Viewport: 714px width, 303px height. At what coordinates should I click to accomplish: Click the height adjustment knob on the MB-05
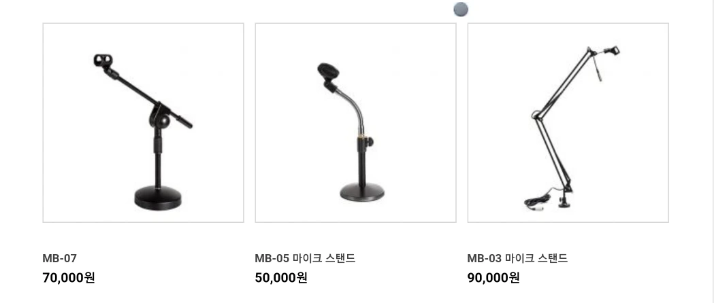pos(370,142)
